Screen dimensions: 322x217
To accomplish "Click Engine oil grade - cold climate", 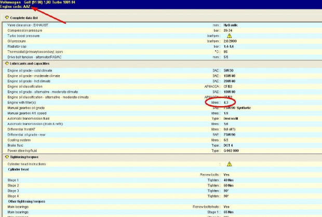I will point(30,70).
